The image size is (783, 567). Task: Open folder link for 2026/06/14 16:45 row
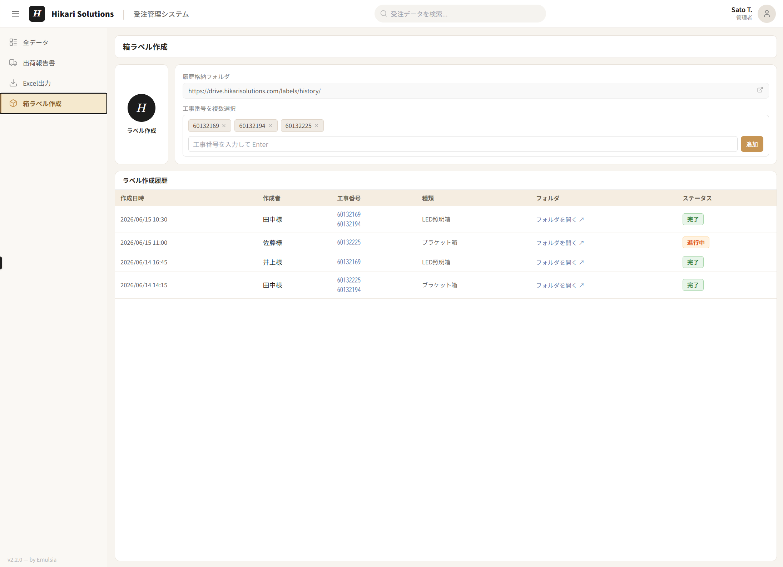(560, 263)
